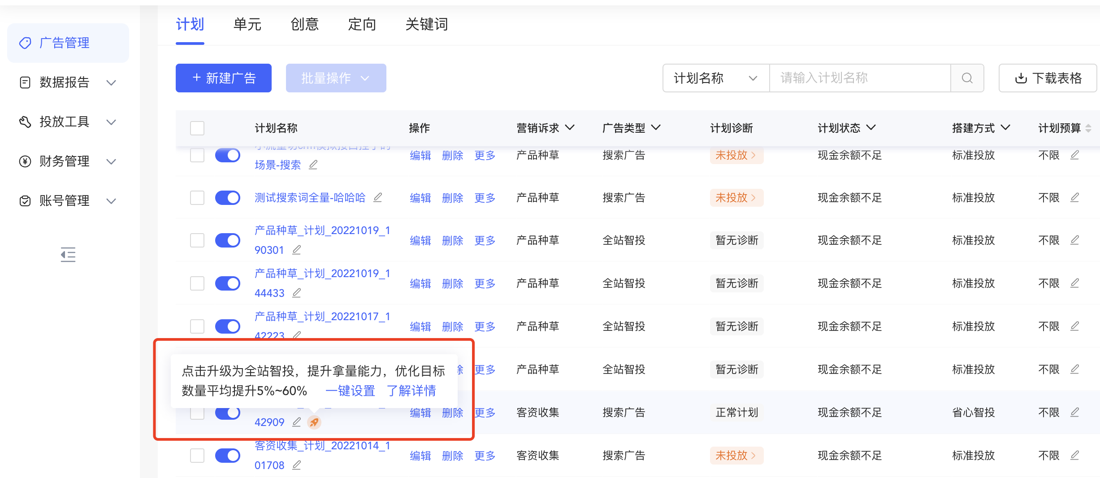Toggle the switch for plan 44433
Viewport: 1100px width, 478px height.
228,283
